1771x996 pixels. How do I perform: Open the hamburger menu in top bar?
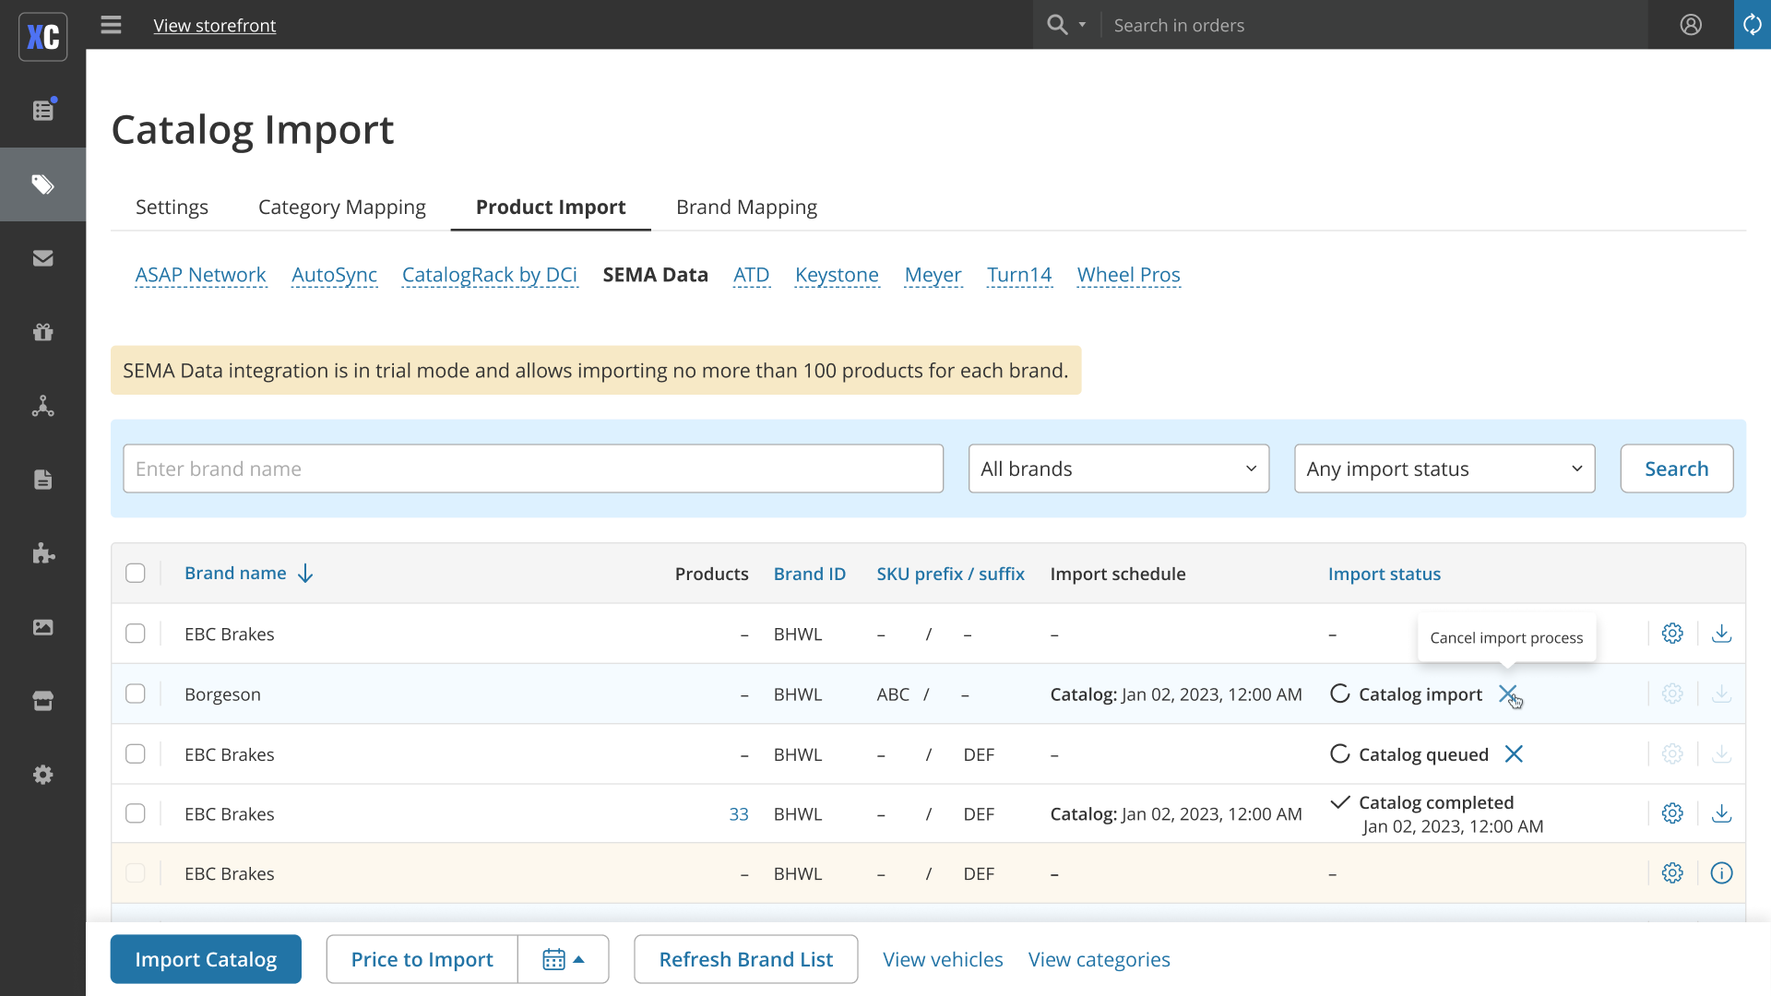[x=111, y=25]
